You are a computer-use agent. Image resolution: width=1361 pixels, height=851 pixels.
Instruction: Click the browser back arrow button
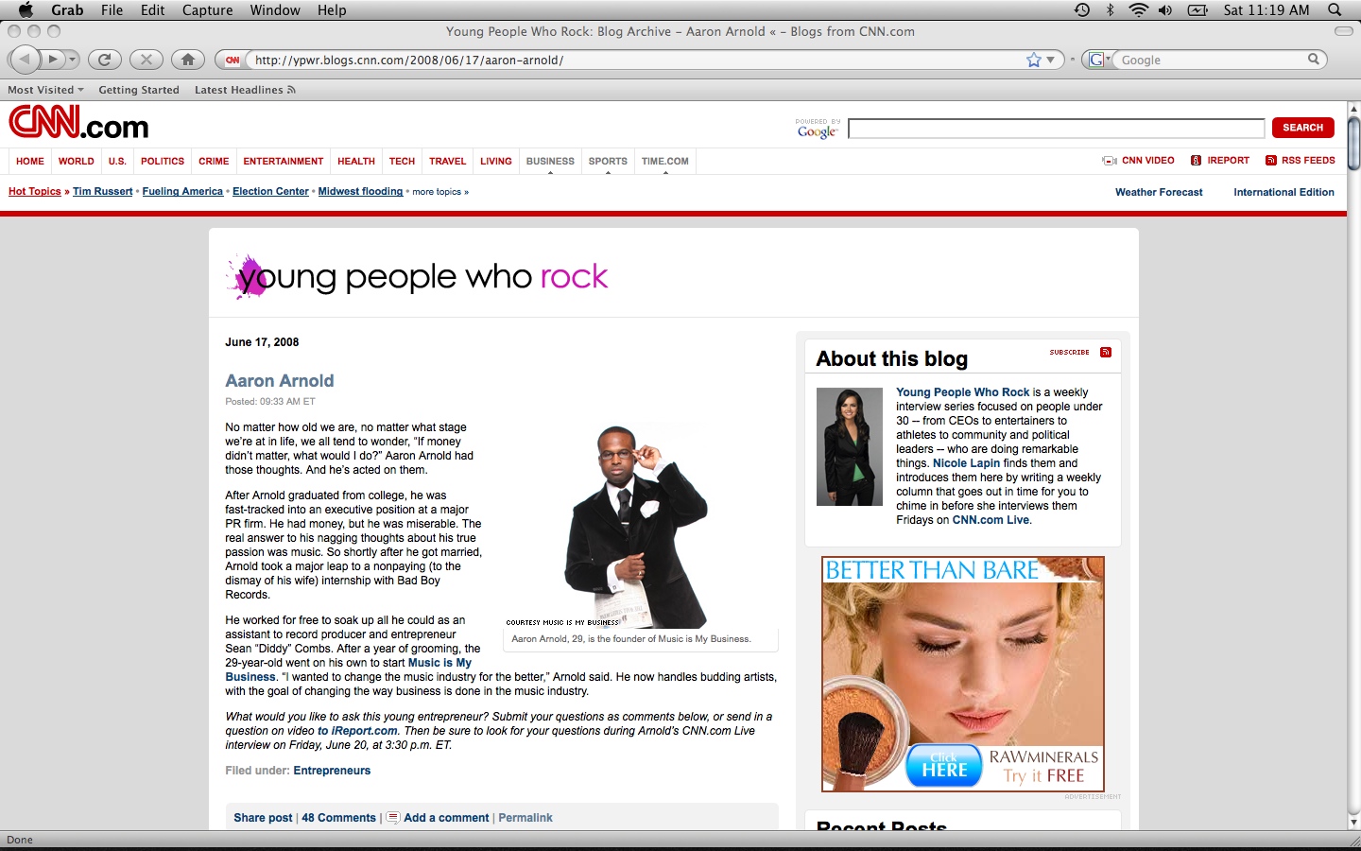click(x=25, y=60)
